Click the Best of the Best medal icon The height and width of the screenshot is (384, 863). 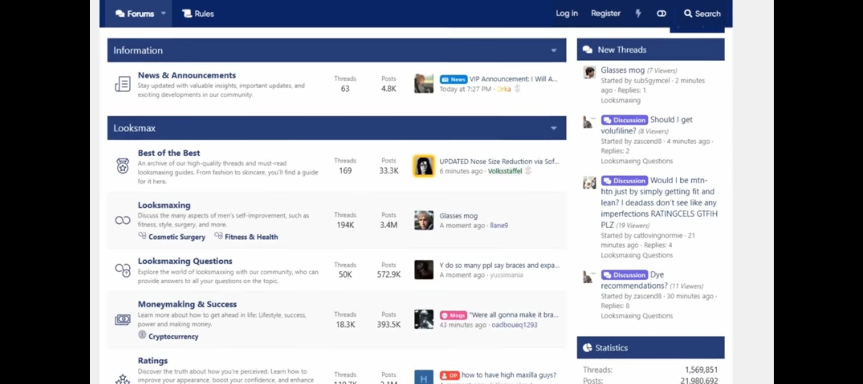point(122,166)
